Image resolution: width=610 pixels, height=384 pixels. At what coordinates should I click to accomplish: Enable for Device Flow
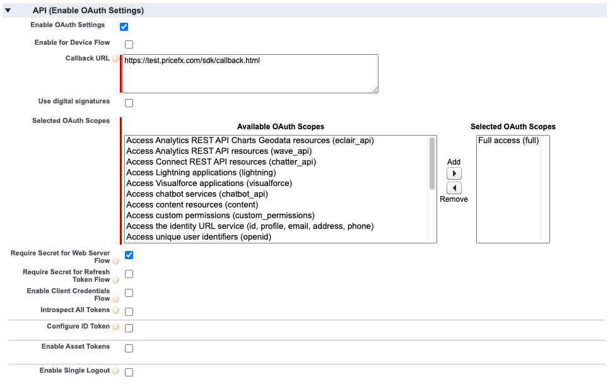(x=129, y=44)
